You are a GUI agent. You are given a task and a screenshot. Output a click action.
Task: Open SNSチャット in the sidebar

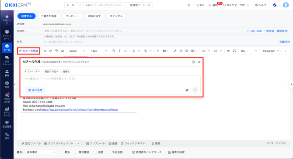coord(7,61)
